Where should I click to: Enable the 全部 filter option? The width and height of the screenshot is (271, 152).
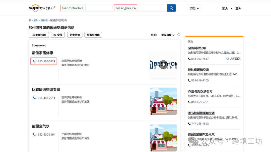click(58, 35)
